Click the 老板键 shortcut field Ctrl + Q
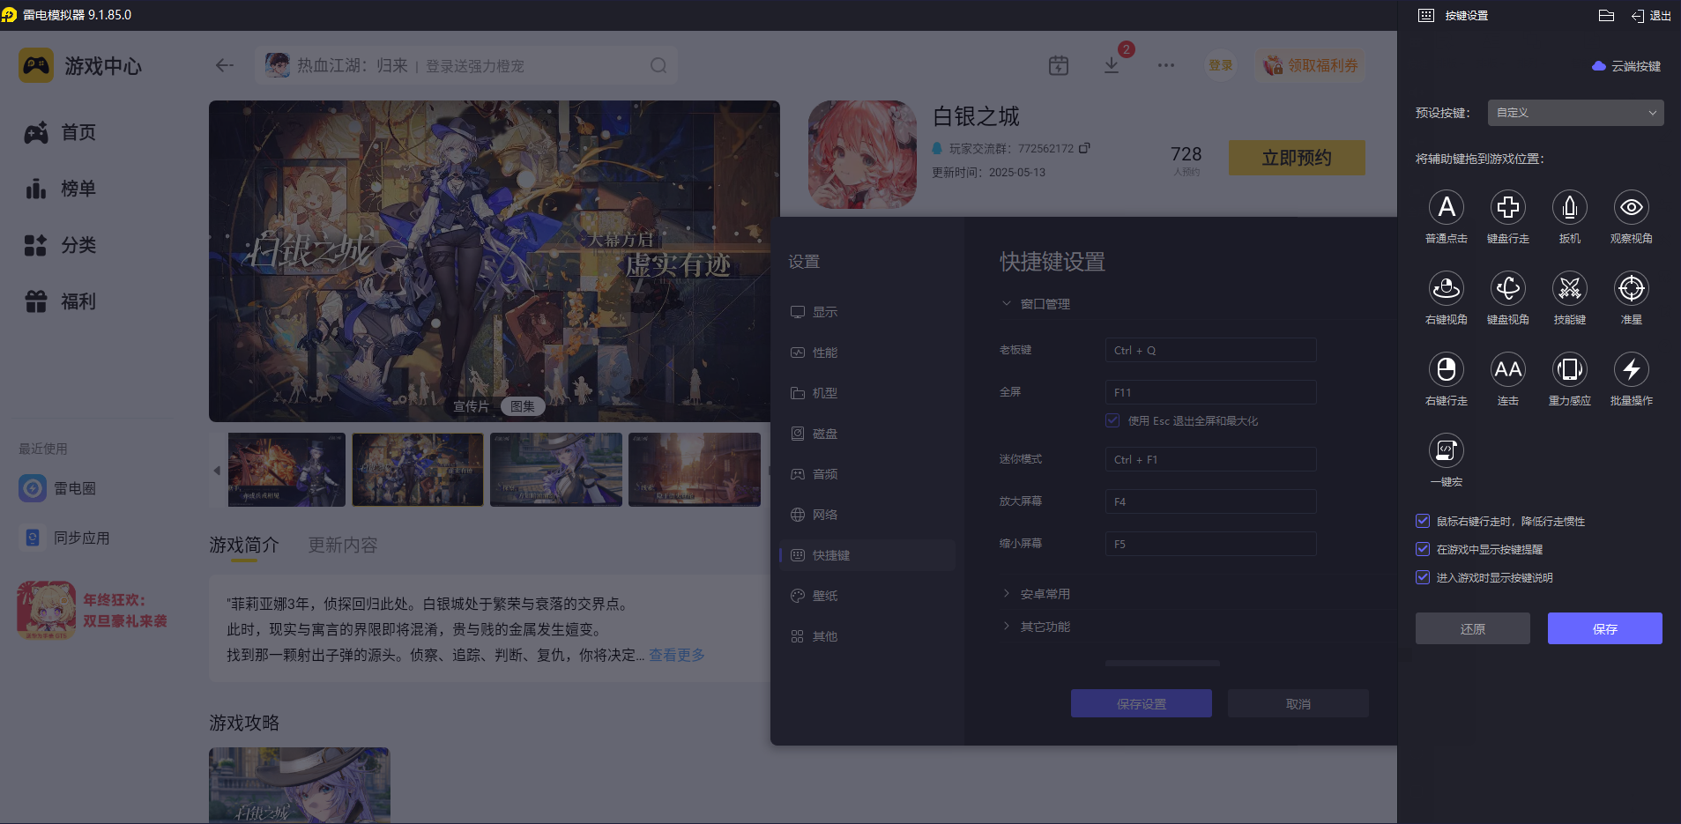This screenshot has width=1681, height=824. click(x=1210, y=350)
